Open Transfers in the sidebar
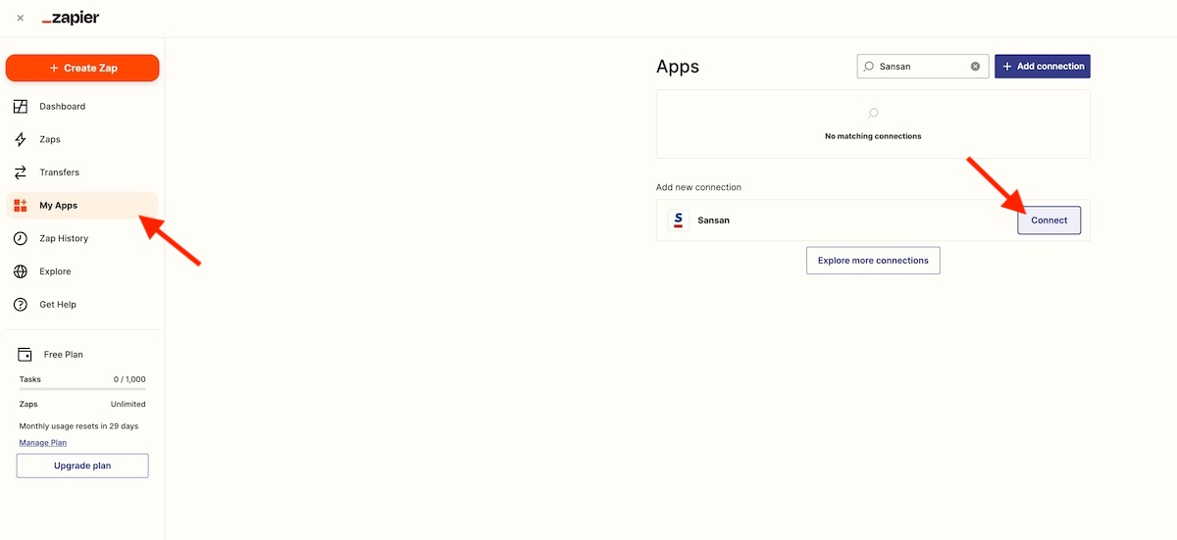The image size is (1177, 540). pyautogui.click(x=82, y=172)
